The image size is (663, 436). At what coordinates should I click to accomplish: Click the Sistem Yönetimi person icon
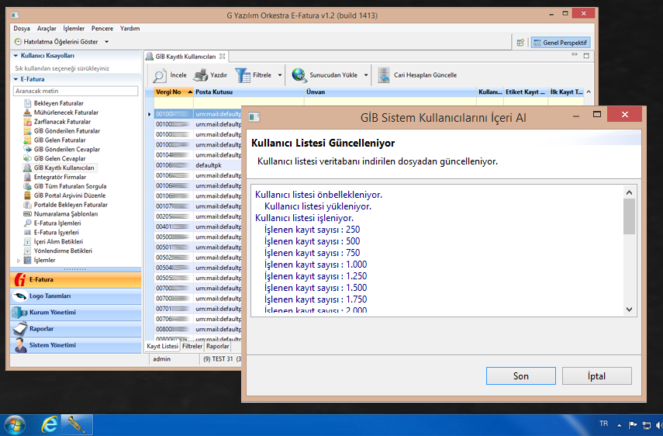click(x=20, y=345)
